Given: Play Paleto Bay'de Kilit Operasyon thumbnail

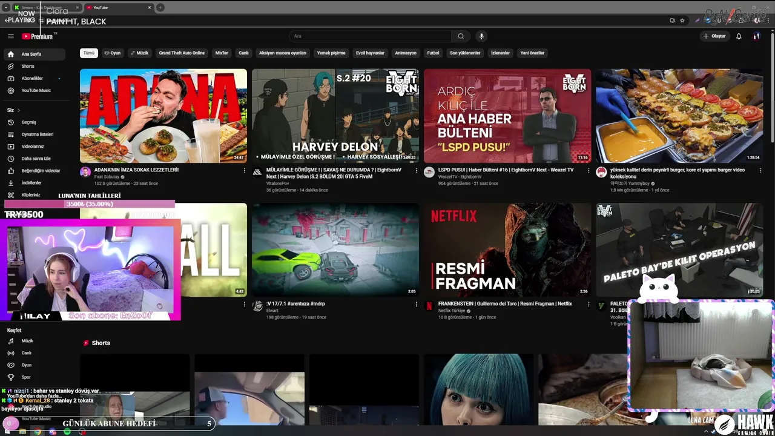Looking at the screenshot, I should (679, 249).
